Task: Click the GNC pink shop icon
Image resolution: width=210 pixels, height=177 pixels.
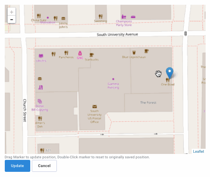Action: click(x=80, y=53)
